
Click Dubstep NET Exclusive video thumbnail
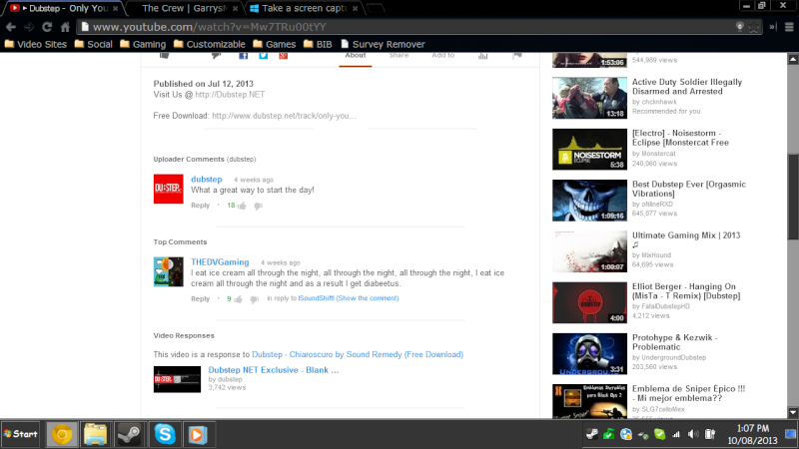click(x=178, y=379)
